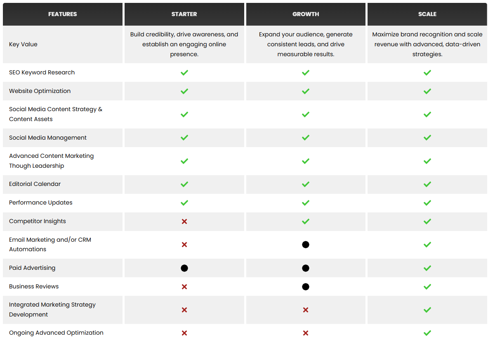Viewport: 488px width, 345px height.
Task: Click green check for Editorial Calendar Starter
Action: click(184, 184)
